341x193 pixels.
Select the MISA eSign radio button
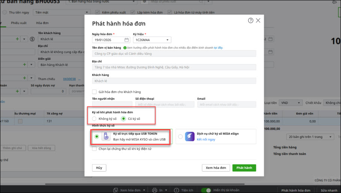coord(181,137)
